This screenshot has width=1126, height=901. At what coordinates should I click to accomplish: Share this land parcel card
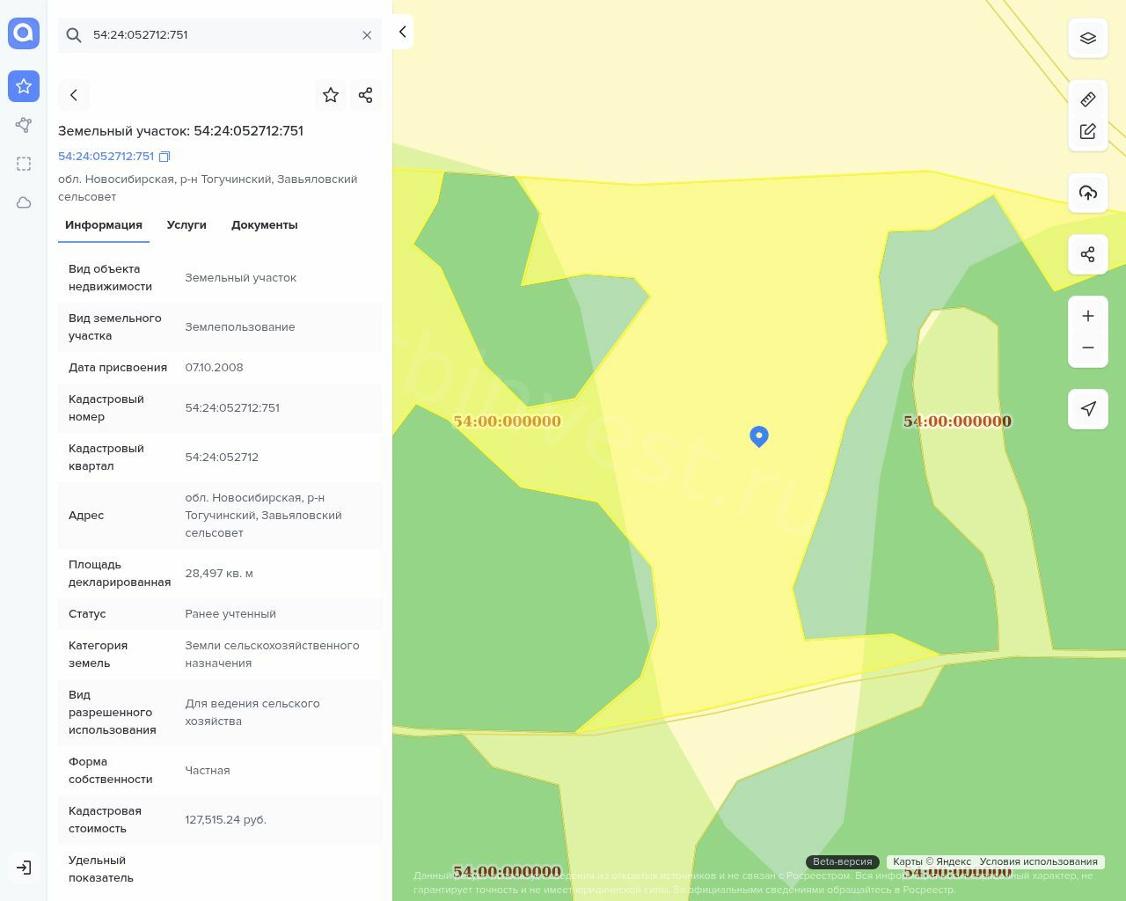(365, 95)
